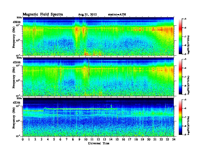Click the time axis tick label "9"
Screen dimensions: 207x160
click(79, 140)
